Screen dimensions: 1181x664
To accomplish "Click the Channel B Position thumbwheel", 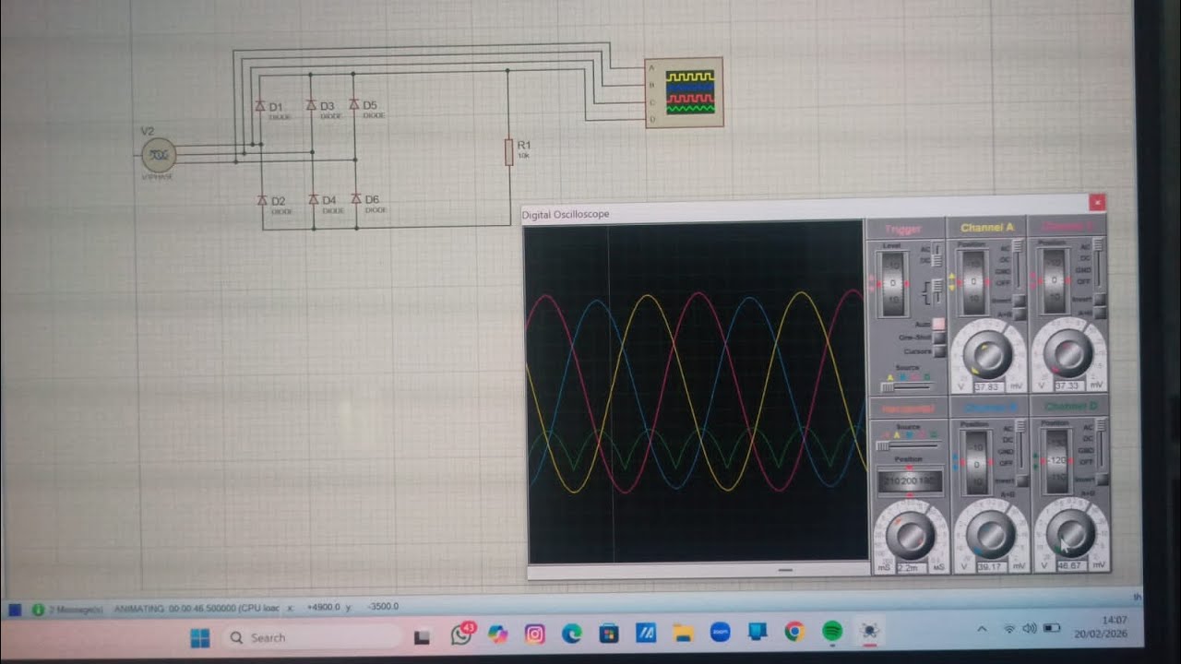I will tap(976, 463).
